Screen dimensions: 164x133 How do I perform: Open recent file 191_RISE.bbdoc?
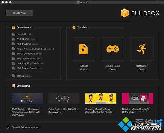pos(25,34)
